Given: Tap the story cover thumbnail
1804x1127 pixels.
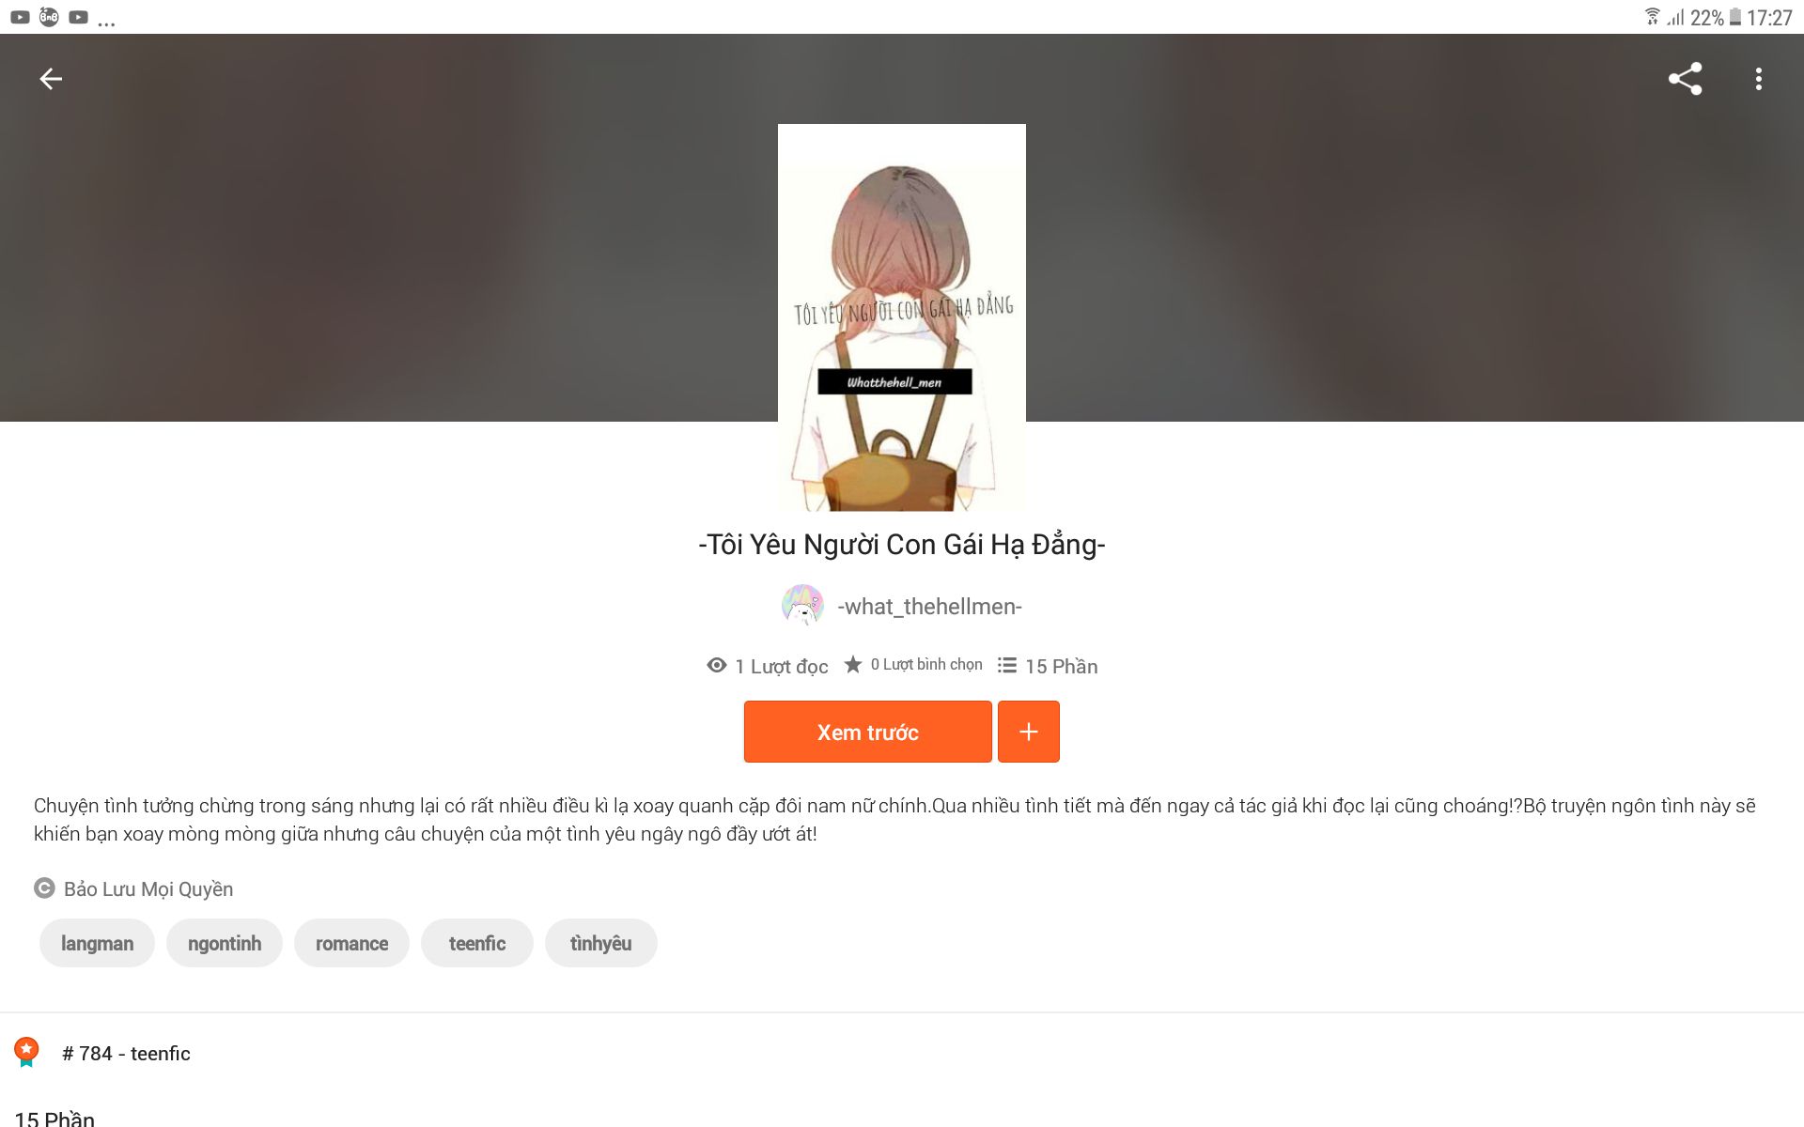Looking at the screenshot, I should (902, 317).
